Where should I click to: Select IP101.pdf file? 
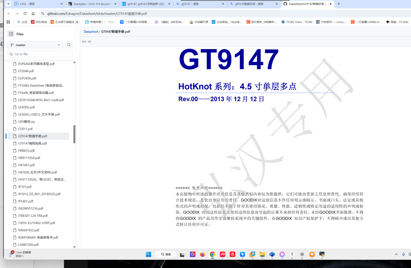25,187
